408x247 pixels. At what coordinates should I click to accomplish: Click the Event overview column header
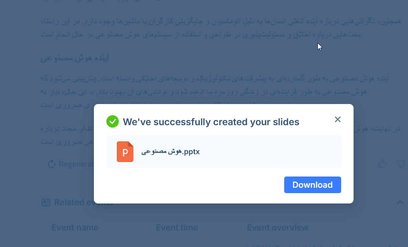coord(278,228)
